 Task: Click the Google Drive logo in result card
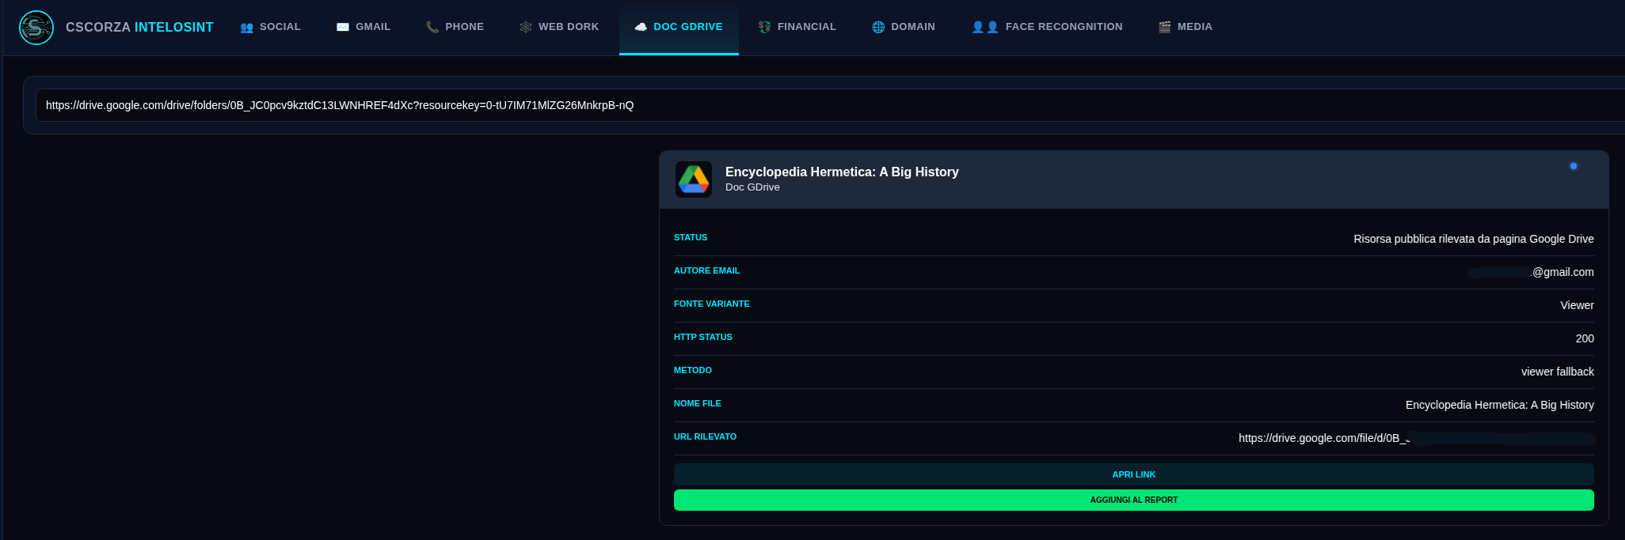pyautogui.click(x=694, y=179)
